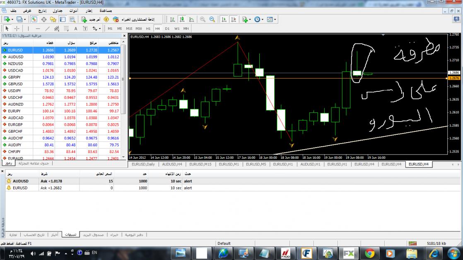Switch chart to MN timeframe
The width and height of the screenshot is (463, 260).
(186, 29)
